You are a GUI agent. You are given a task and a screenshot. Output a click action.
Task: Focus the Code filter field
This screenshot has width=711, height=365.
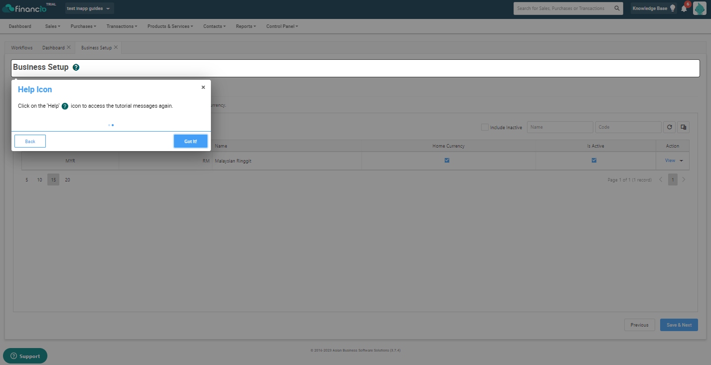628,127
